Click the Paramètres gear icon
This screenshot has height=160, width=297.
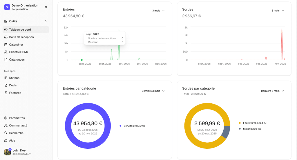(6, 118)
